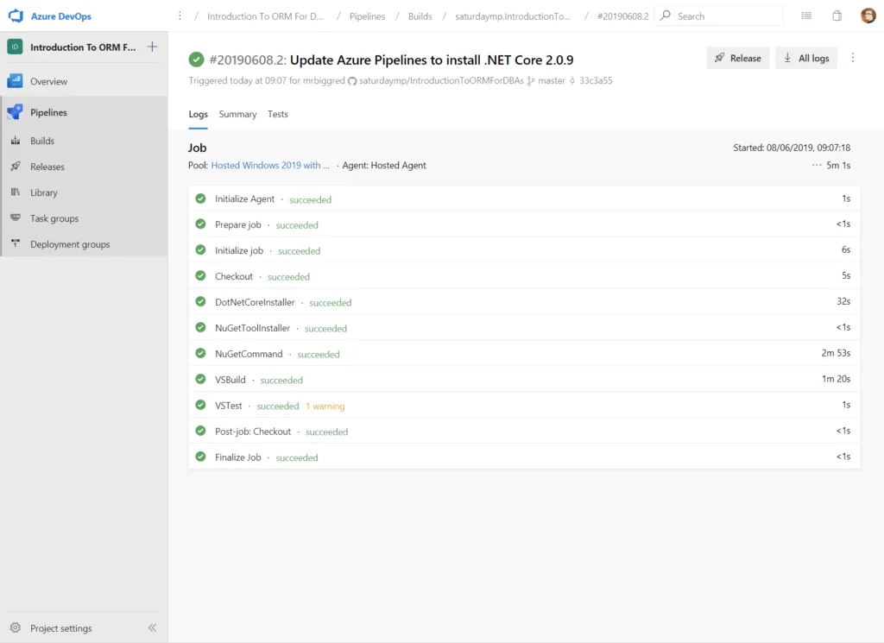Screen dimensions: 884x643
Task: Open Releases in the sidebar
Action: point(85,167)
